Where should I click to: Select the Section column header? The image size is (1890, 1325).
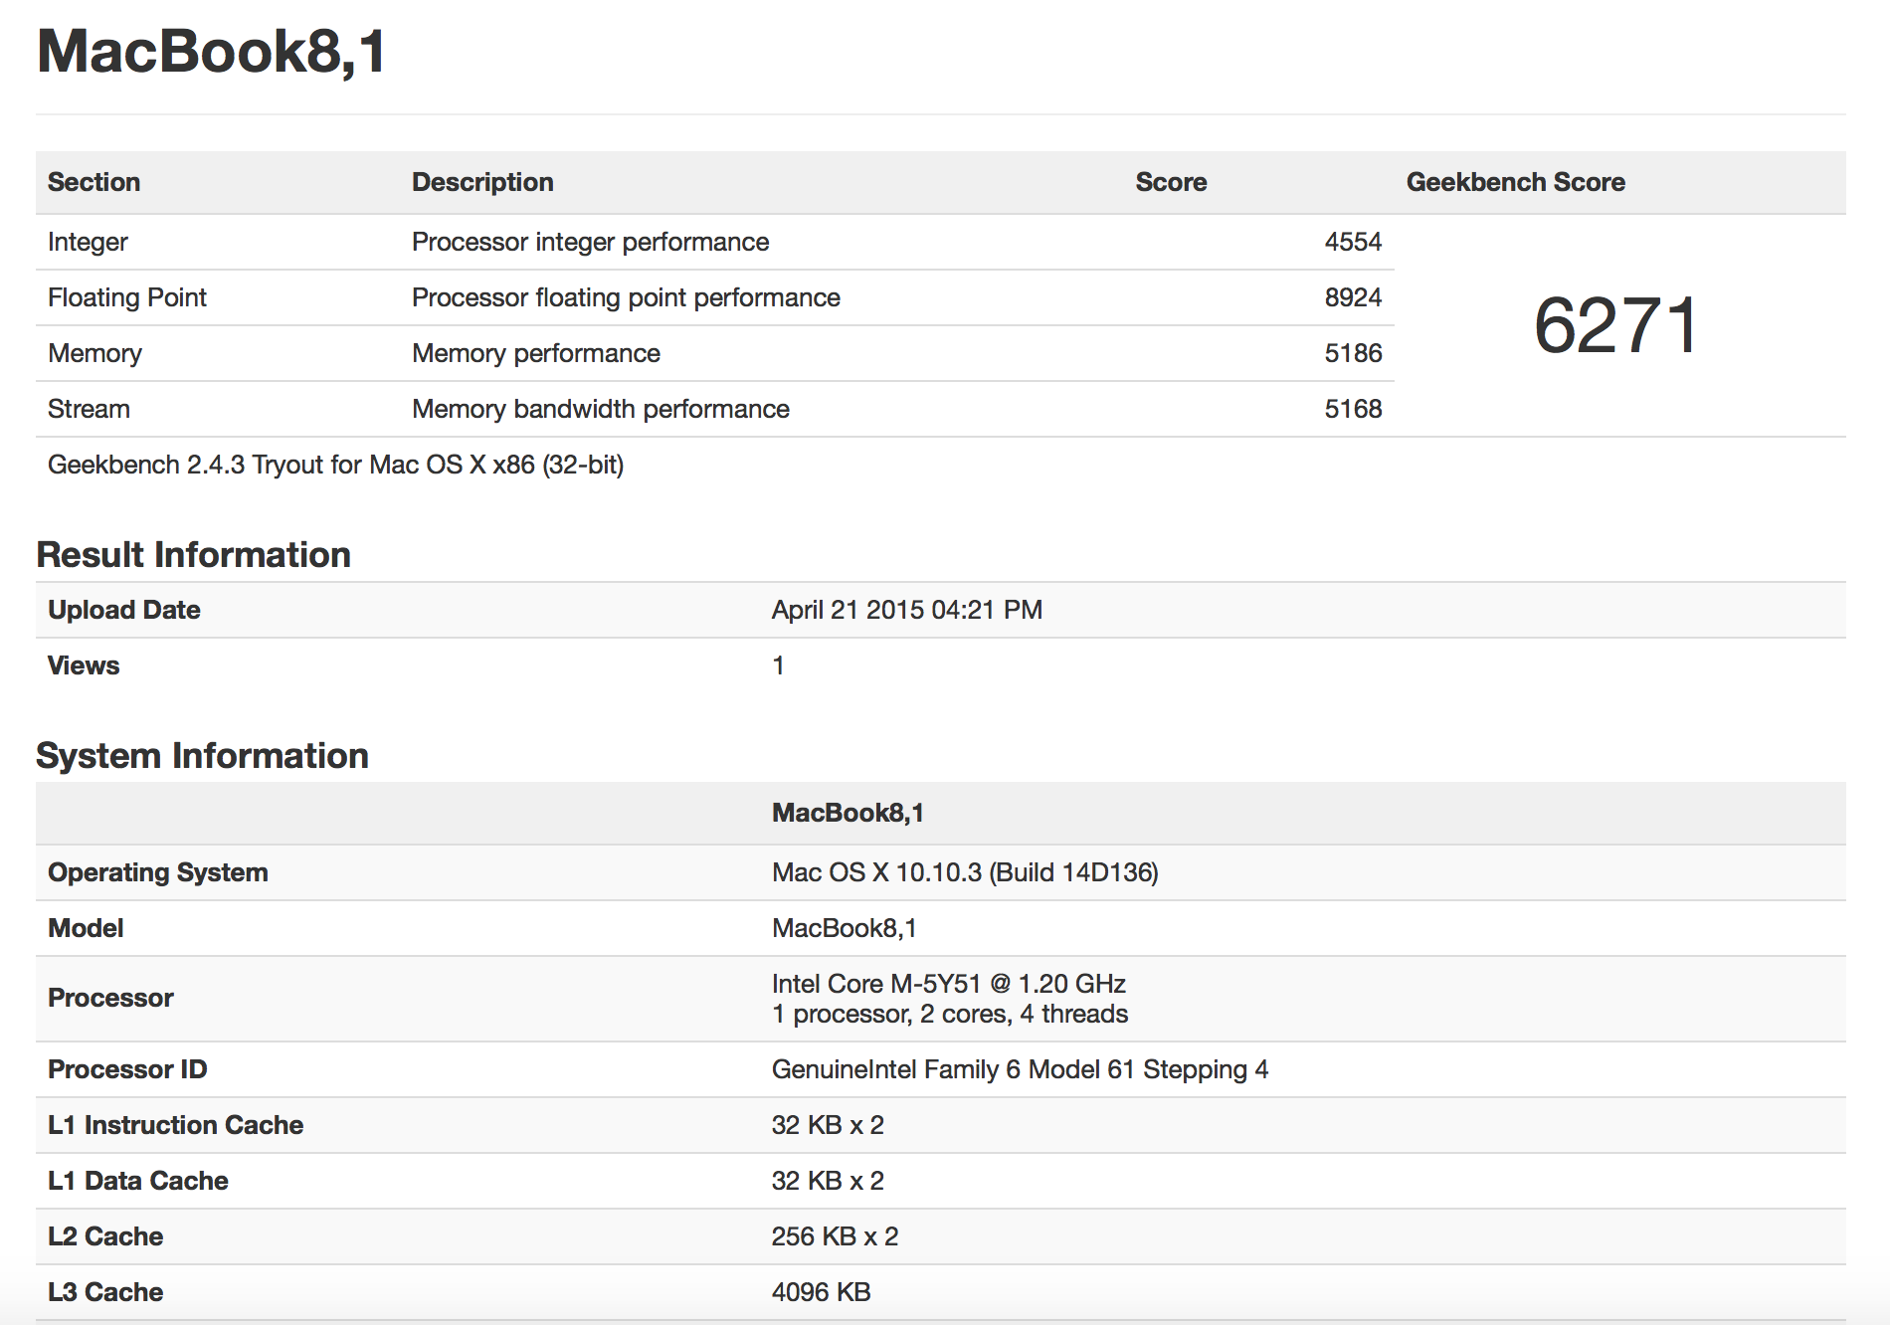point(94,182)
